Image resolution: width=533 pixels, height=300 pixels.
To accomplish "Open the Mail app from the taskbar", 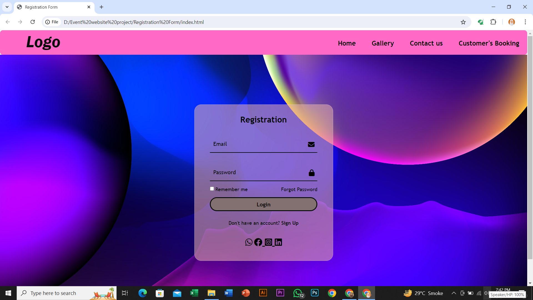I will coord(177,293).
